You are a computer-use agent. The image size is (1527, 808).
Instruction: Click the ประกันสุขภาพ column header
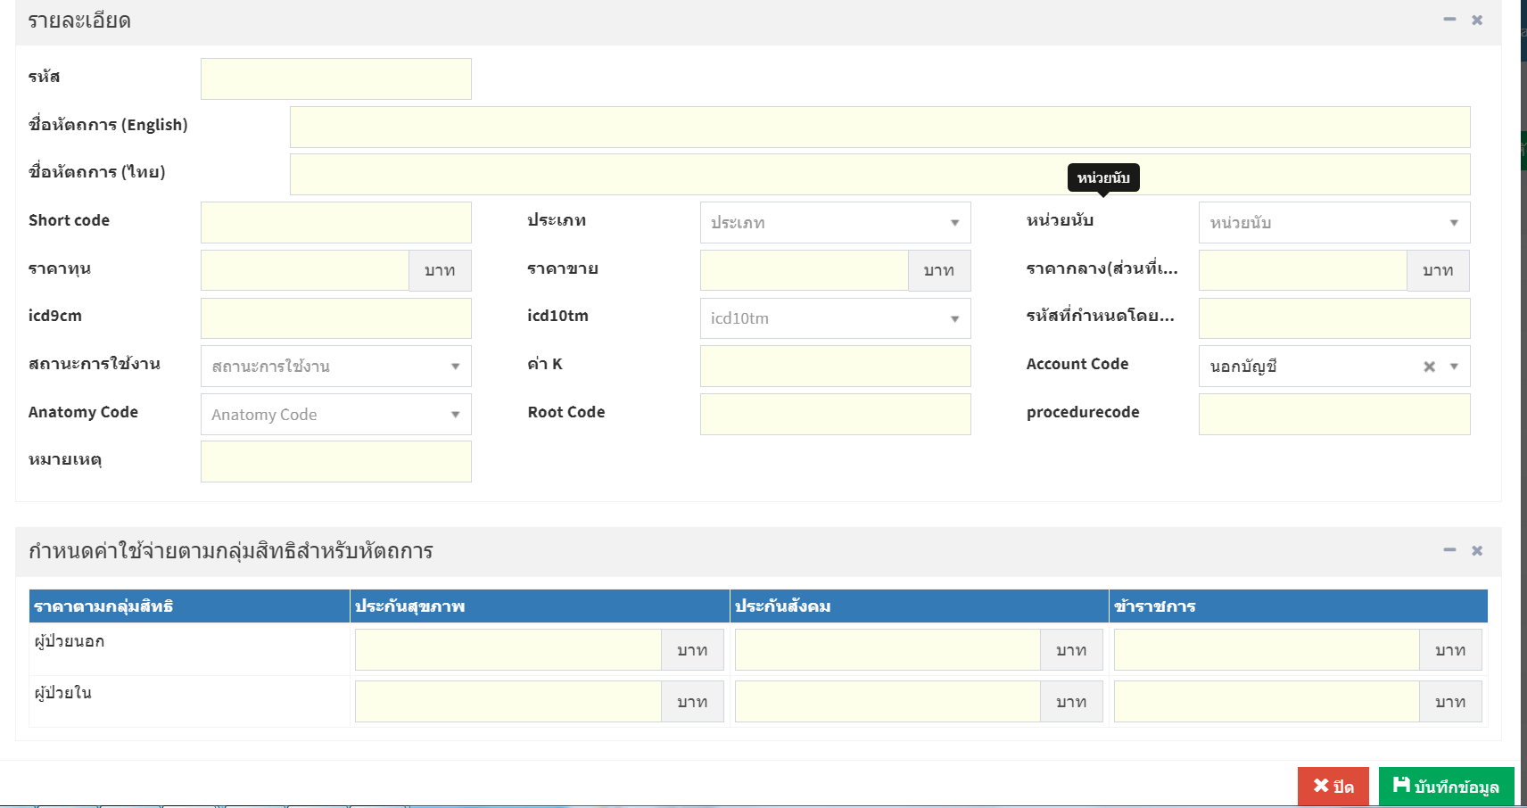540,606
